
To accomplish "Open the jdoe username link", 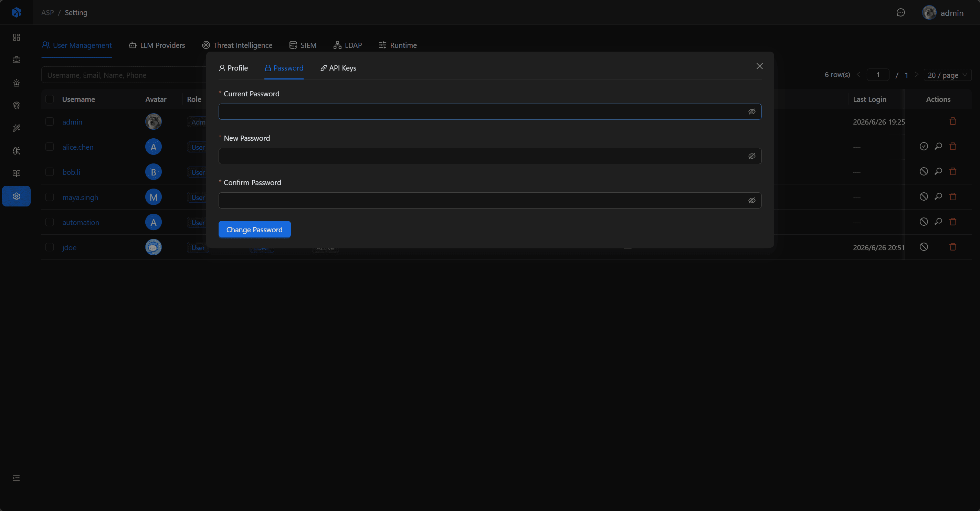I will pos(69,247).
